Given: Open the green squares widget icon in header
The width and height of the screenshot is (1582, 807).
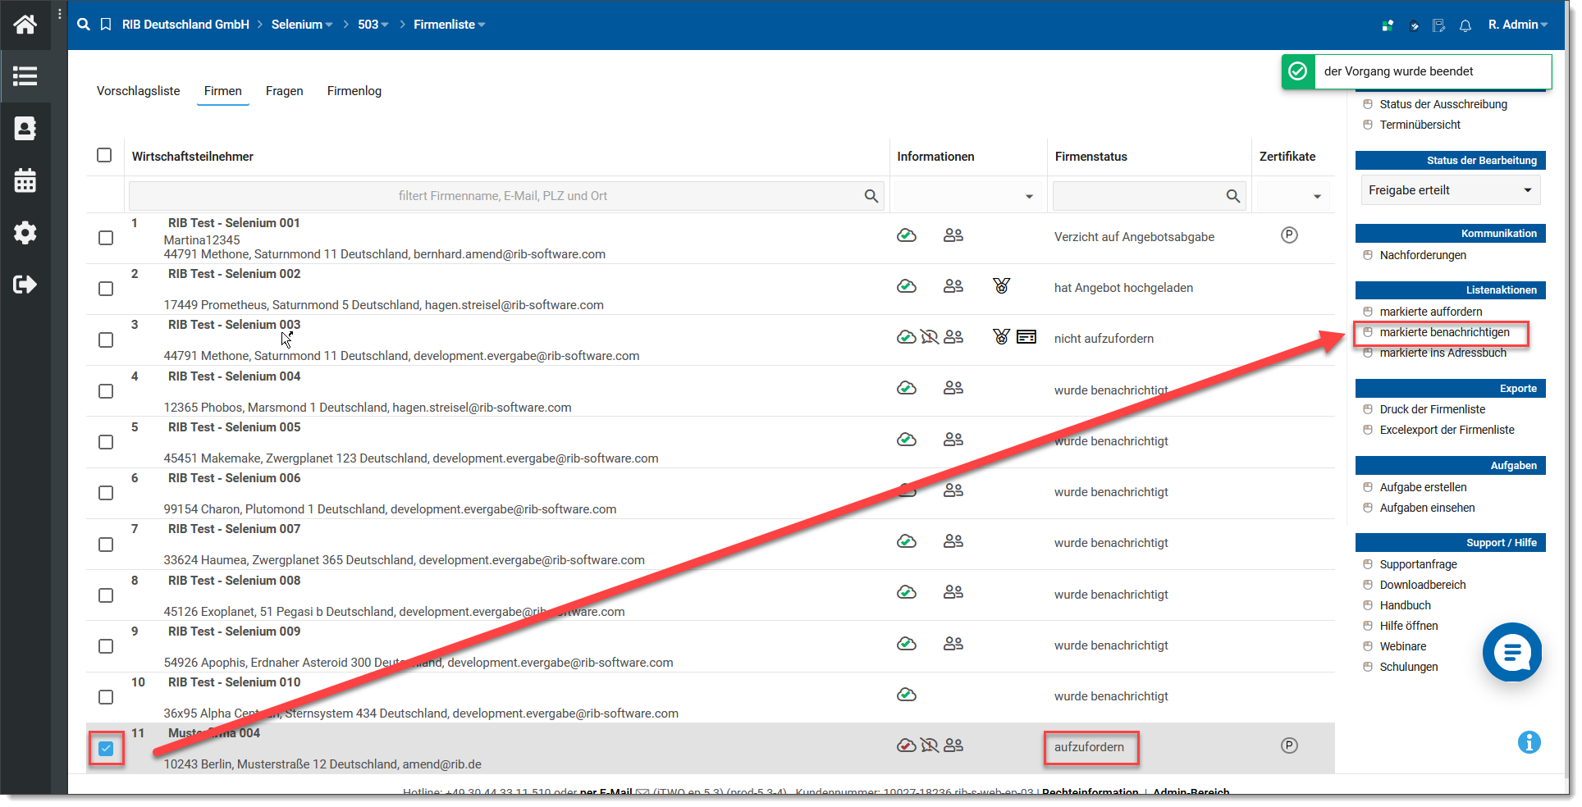Looking at the screenshot, I should pyautogui.click(x=1388, y=25).
